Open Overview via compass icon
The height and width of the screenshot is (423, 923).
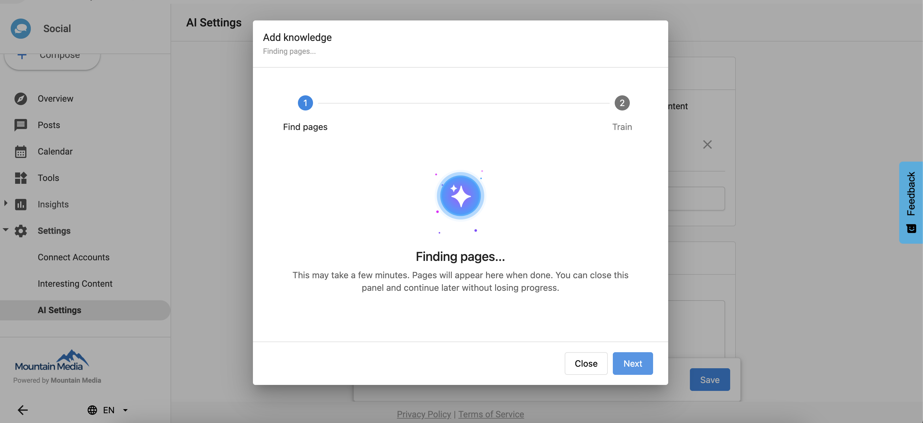[x=21, y=99]
